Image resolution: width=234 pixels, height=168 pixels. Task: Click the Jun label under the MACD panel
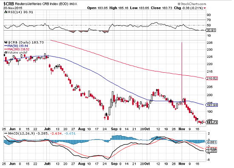pyautogui.click(x=12, y=164)
